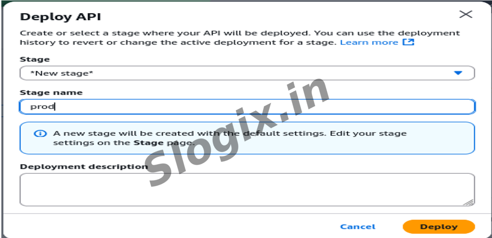Focus the Stage name input containing prod
The width and height of the screenshot is (492, 238).
(247, 107)
